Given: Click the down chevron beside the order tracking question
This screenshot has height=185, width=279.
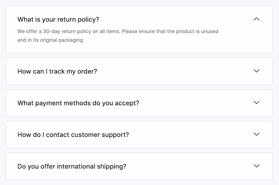Looking at the screenshot, I should click(256, 71).
